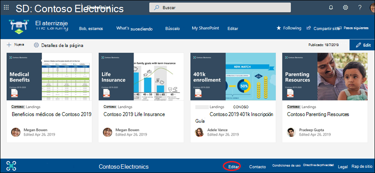Click the Following label in the header
This screenshot has width=375, height=173.
292,28
